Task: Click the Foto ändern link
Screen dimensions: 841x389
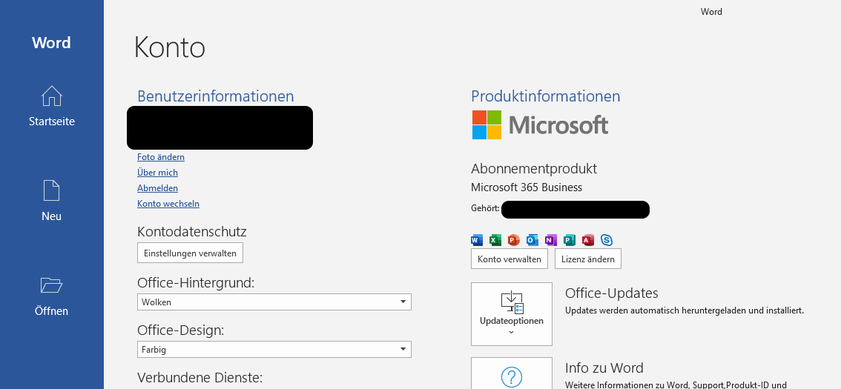Action: [161, 157]
